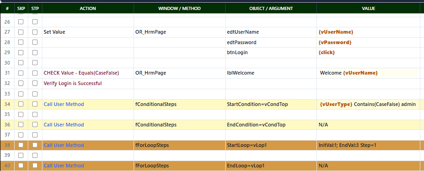
Task: Check the STP box in row 28
Action: (35, 42)
